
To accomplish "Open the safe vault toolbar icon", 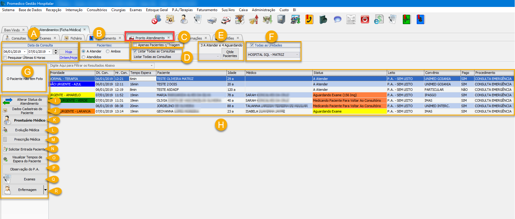I will tap(281, 20).
